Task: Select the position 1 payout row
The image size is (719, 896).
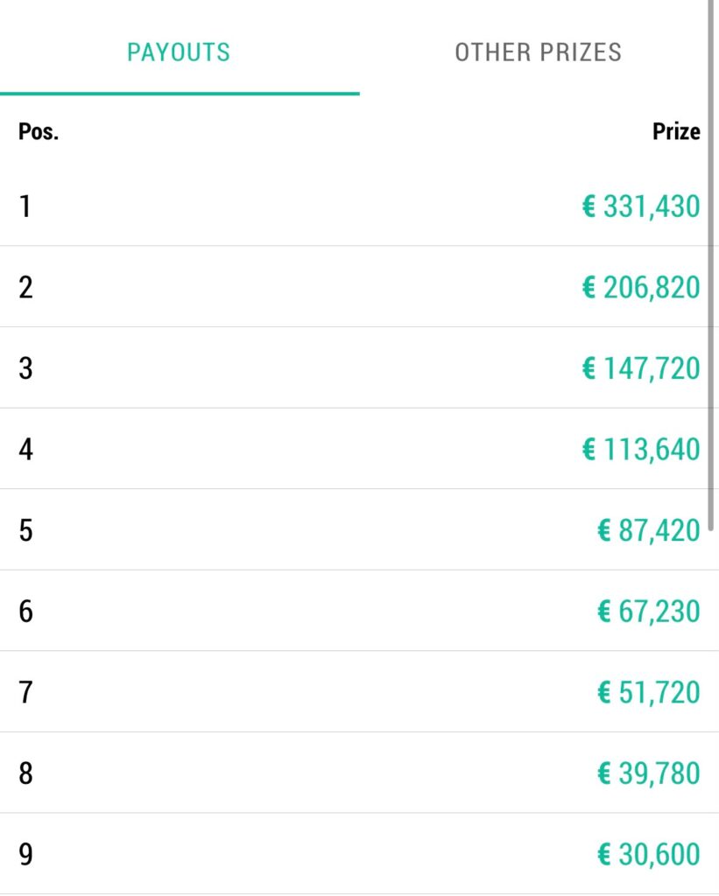Action: coord(359,206)
